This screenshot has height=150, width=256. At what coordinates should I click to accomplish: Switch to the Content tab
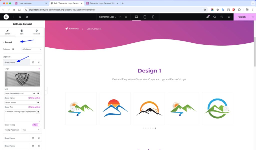7,32
